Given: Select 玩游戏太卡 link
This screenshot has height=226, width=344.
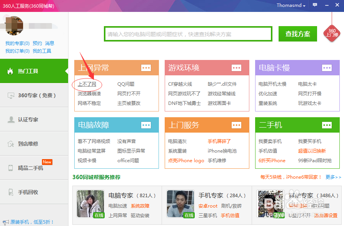Looking at the screenshot, I should pos(310,103).
